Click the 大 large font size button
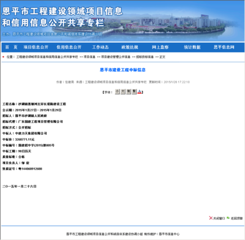The height and width of the screenshot is (240, 245). coord(123,92)
